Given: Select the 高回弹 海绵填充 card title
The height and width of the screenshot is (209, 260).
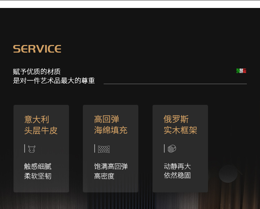Looking at the screenshot, I should coord(111,125).
